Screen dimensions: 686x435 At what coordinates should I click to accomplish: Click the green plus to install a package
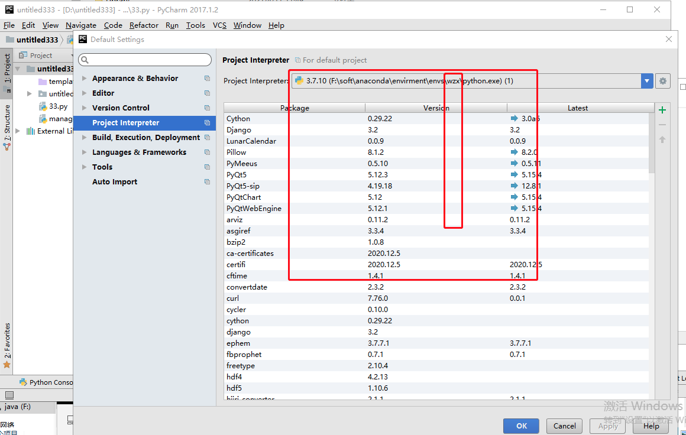(662, 109)
